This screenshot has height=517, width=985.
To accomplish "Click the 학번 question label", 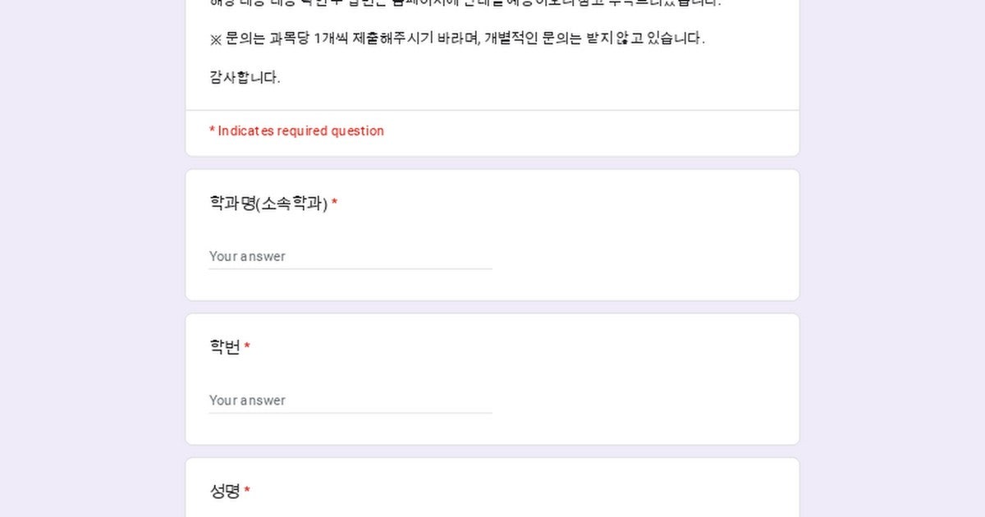I will 225,347.
